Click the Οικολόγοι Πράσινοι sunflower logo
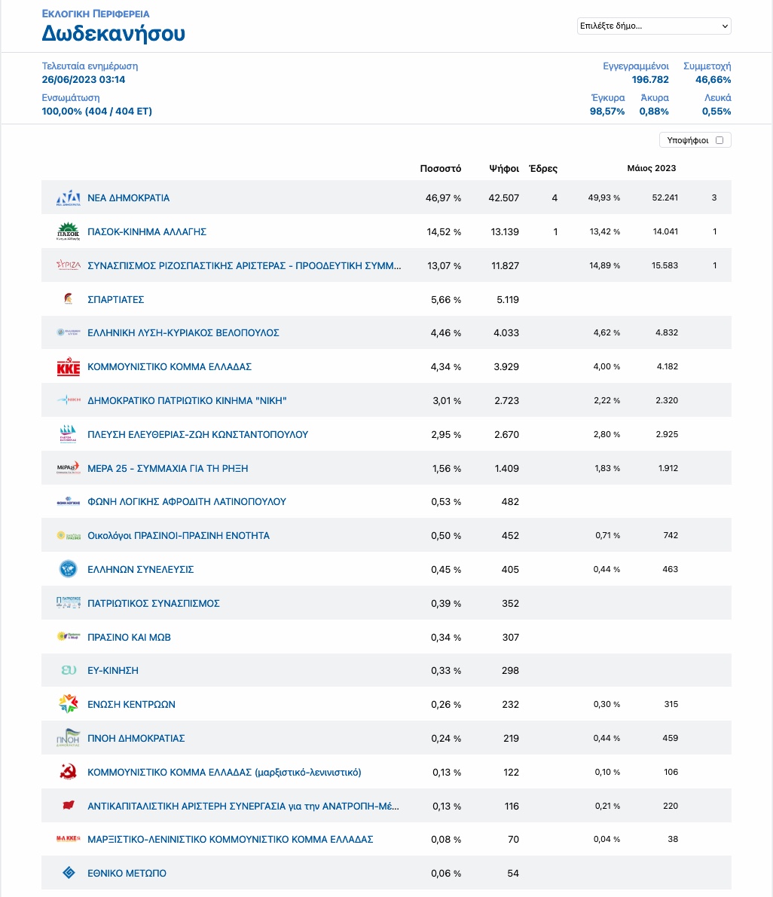The width and height of the screenshot is (773, 897). coord(68,535)
